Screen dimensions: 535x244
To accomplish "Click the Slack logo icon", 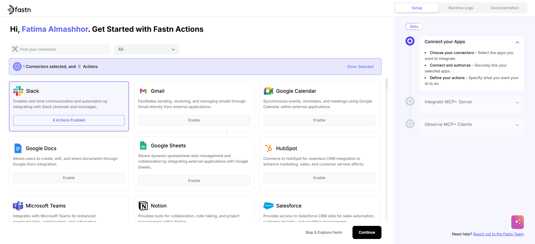I will [18, 91].
